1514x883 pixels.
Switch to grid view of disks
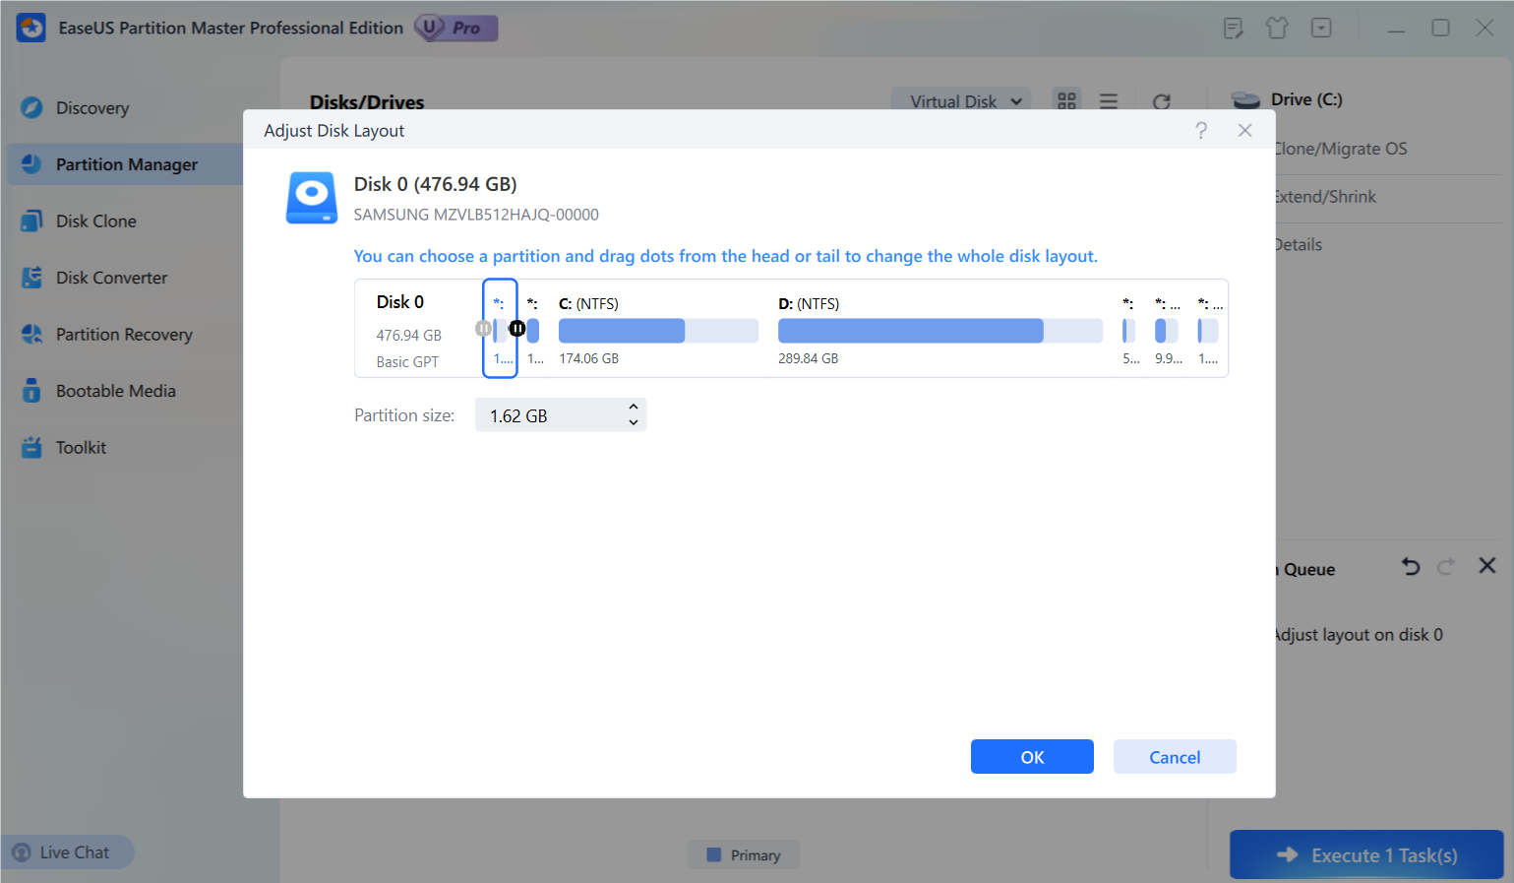(x=1066, y=101)
